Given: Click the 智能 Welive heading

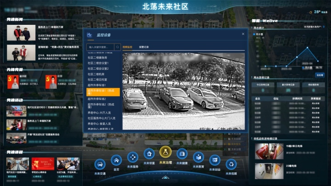Looking at the screenshot, I should (x=265, y=21).
